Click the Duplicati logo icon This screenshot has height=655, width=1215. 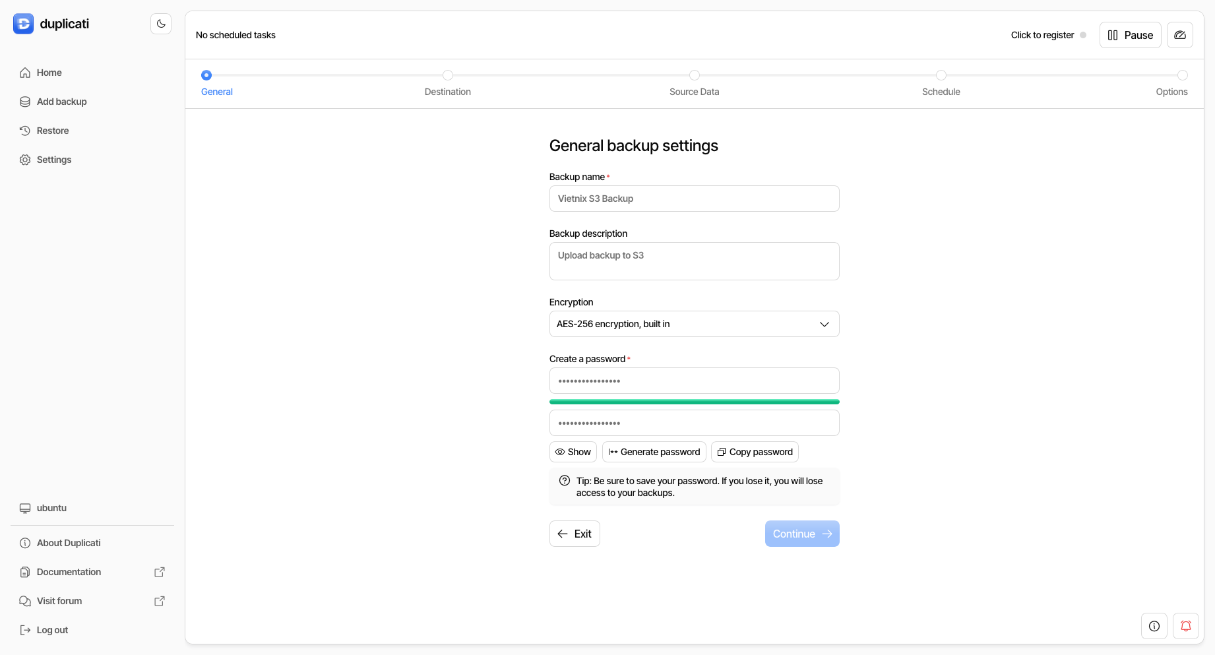[x=23, y=23]
